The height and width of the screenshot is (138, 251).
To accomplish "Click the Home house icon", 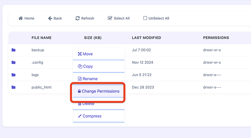I will click(20, 18).
